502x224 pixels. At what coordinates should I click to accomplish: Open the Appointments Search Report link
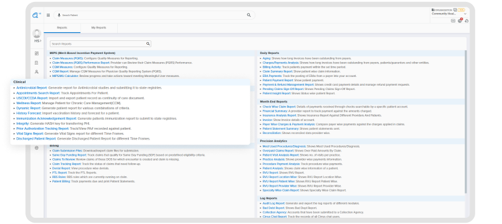coord(38,93)
